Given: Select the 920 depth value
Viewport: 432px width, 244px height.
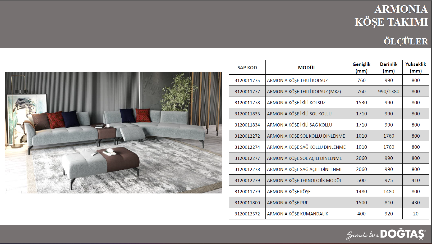Looking at the screenshot, I should pos(389,214).
